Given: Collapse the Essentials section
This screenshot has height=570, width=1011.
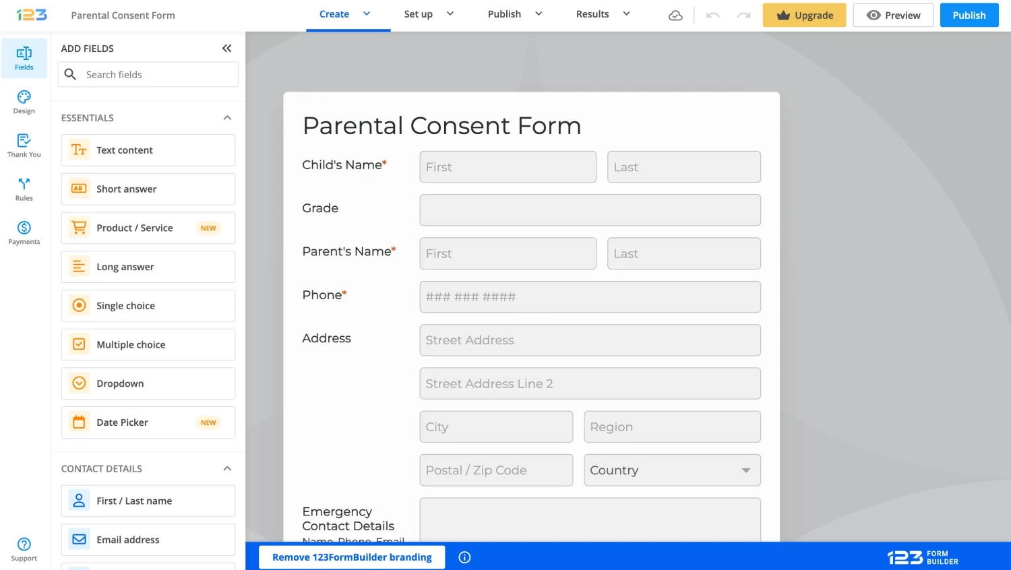Looking at the screenshot, I should 228,117.
